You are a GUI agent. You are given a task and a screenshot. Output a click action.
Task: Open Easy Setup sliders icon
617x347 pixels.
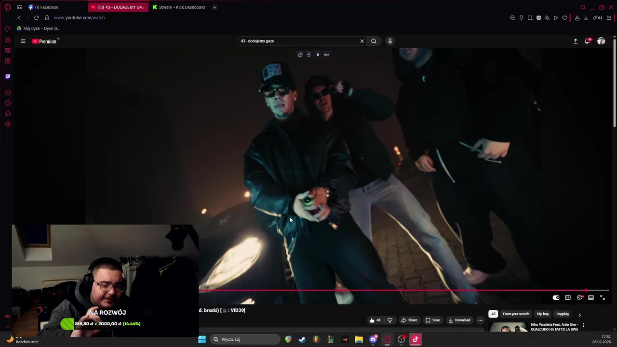(609, 18)
